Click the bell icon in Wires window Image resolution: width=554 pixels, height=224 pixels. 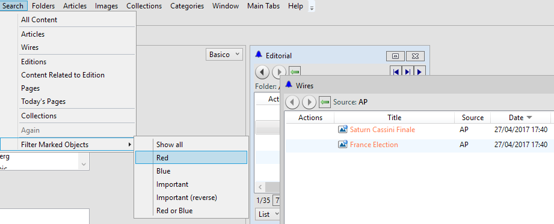click(289, 85)
